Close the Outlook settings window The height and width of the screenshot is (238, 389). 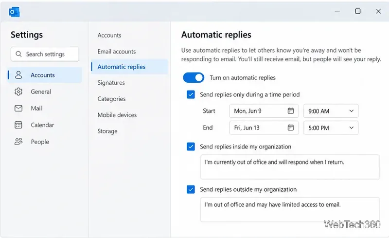point(378,11)
